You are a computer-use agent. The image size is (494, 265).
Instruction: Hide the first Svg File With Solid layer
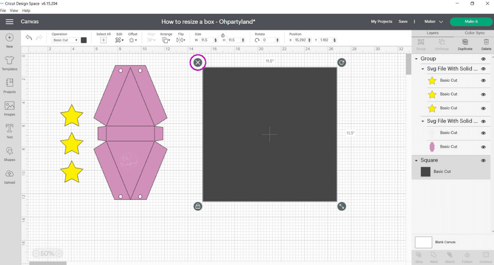(x=483, y=69)
